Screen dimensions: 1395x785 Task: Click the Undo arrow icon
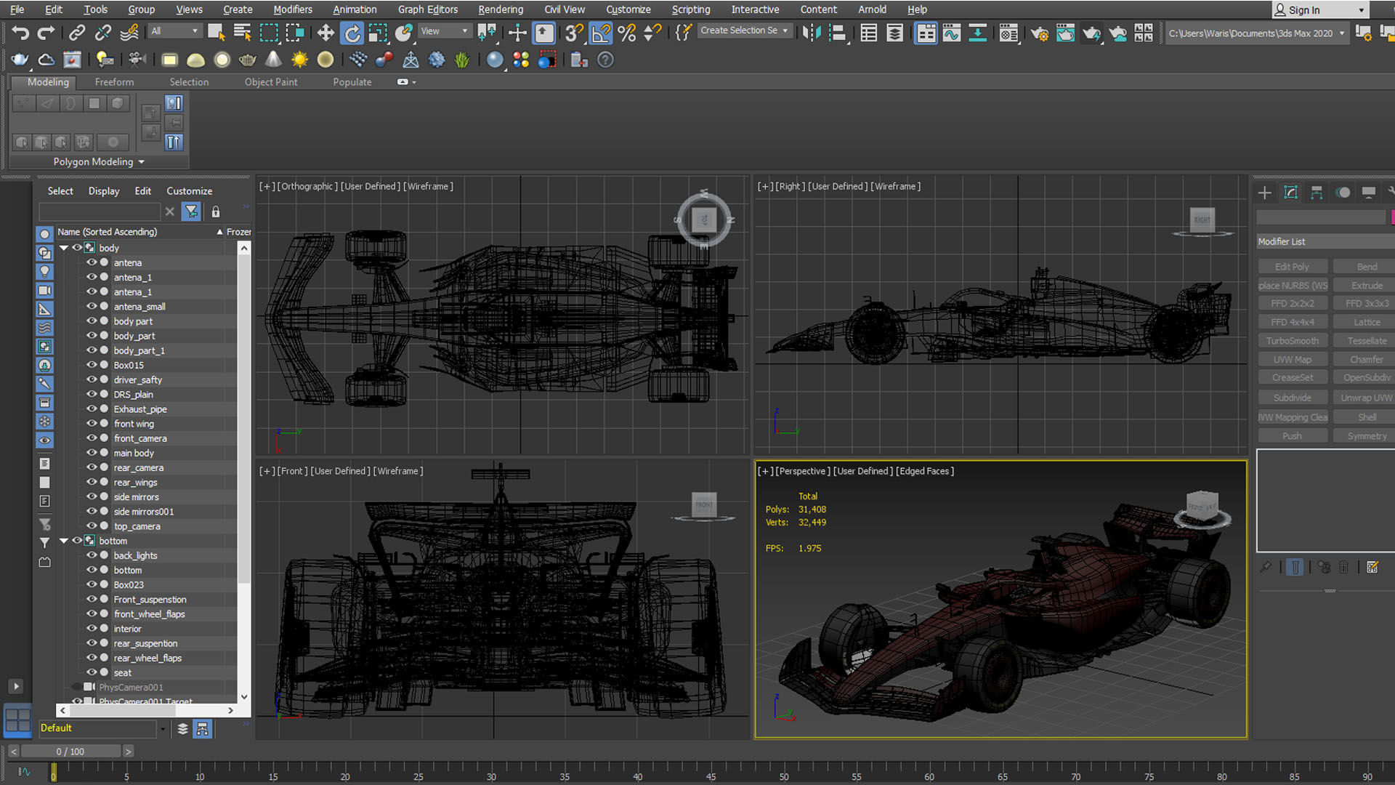pos(20,33)
